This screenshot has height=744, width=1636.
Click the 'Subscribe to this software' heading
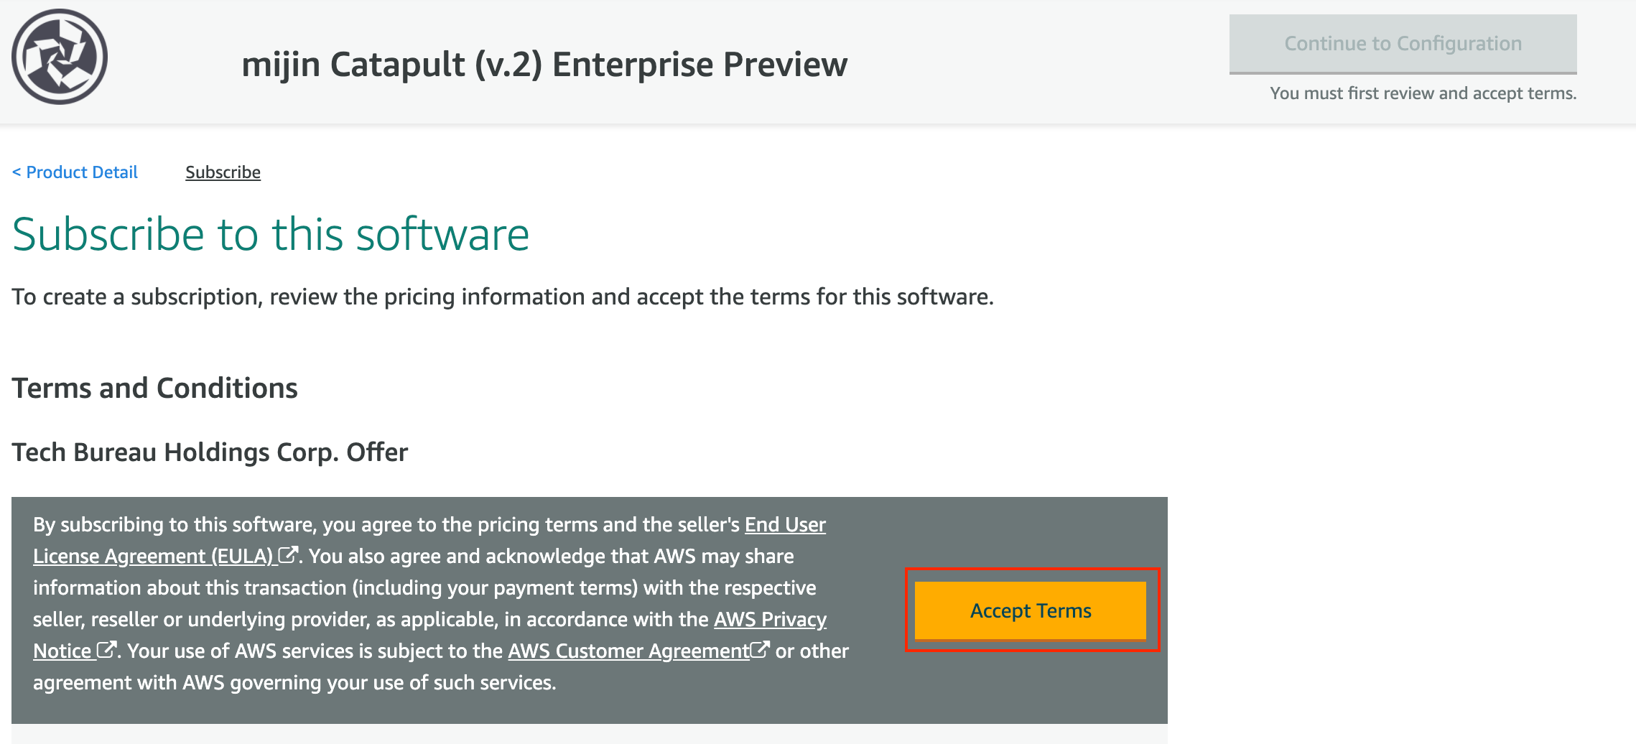[271, 234]
